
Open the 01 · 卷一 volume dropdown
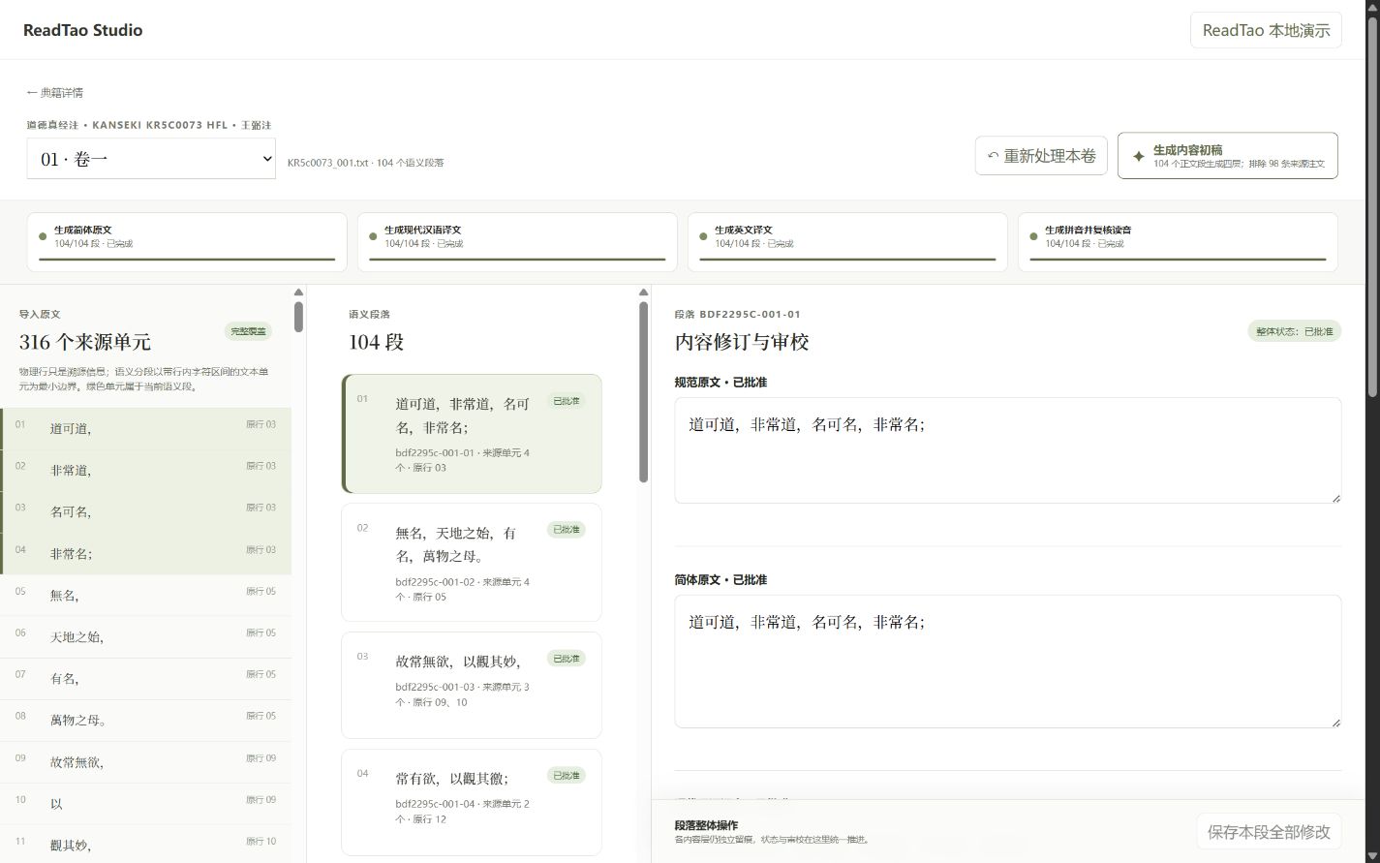tap(151, 159)
